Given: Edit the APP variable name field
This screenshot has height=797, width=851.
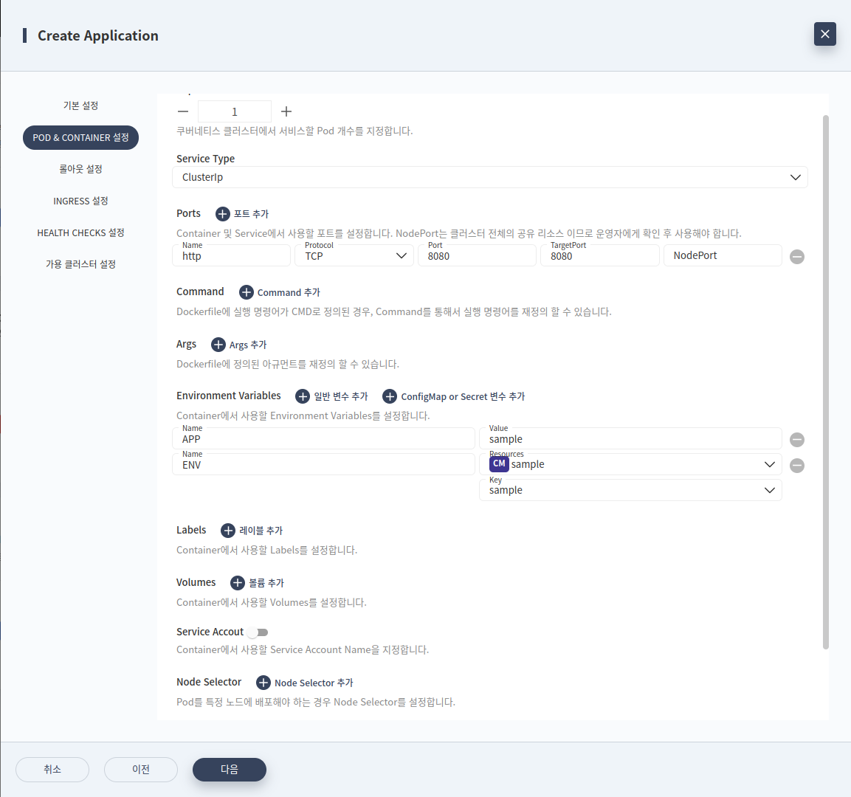Looking at the screenshot, I should 323,438.
